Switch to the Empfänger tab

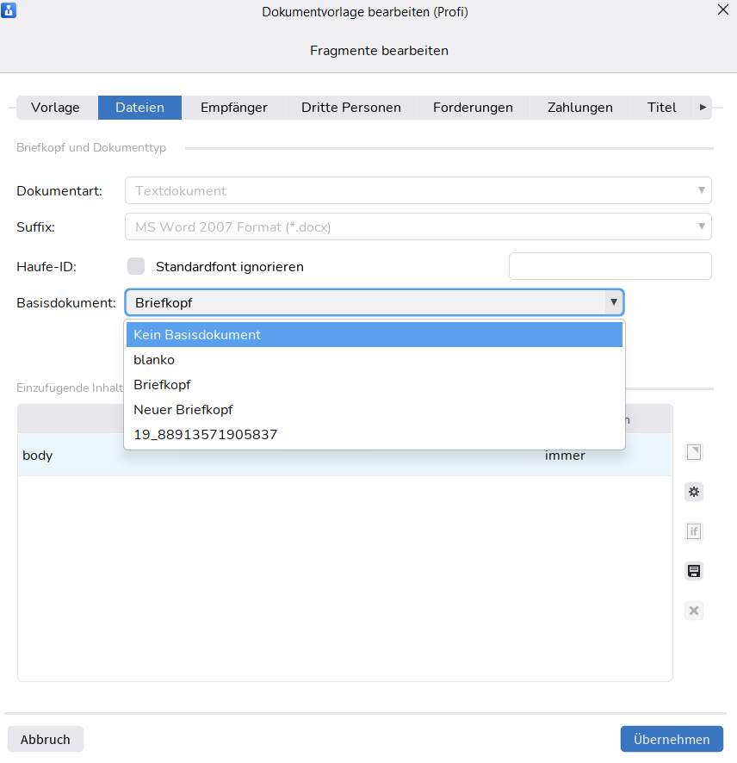tap(233, 108)
